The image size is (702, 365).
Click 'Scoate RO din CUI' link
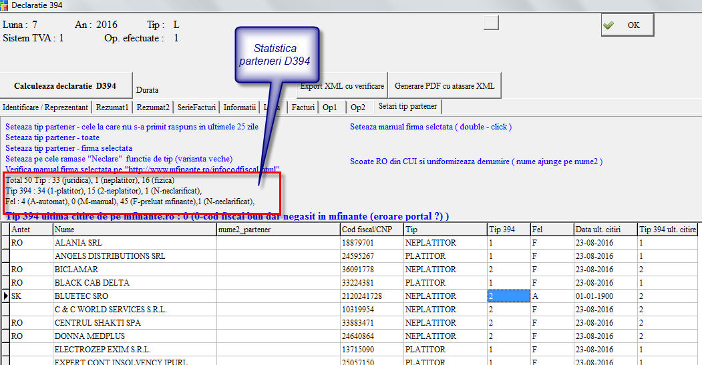pyautogui.click(x=476, y=161)
